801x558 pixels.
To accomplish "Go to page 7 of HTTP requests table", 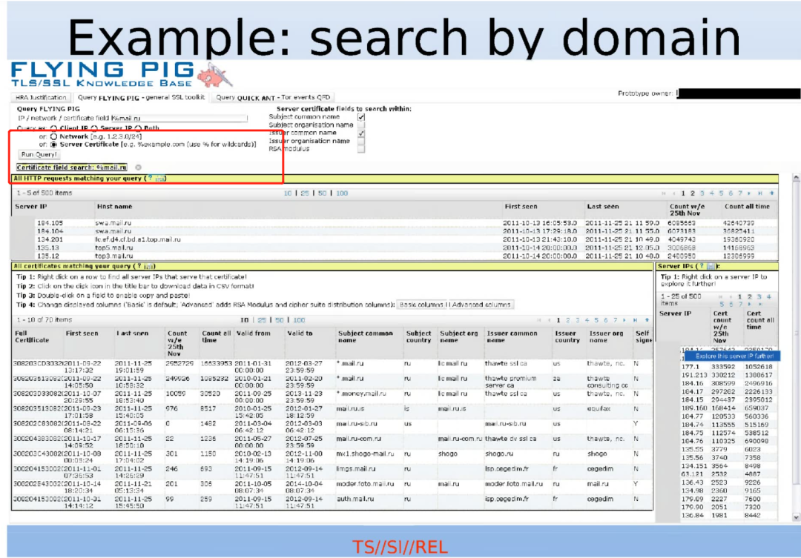I will 739,193.
